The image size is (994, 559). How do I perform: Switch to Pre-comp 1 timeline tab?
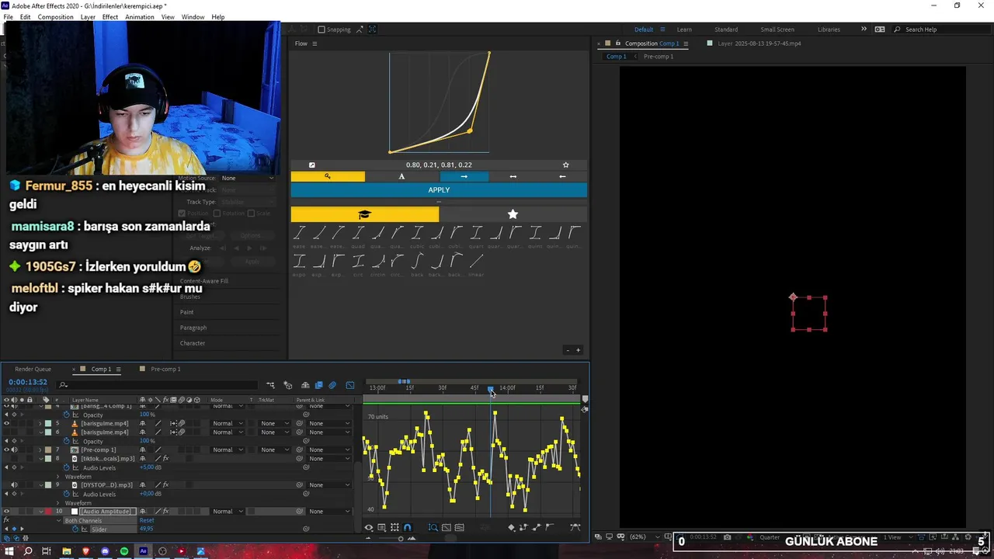click(x=165, y=369)
